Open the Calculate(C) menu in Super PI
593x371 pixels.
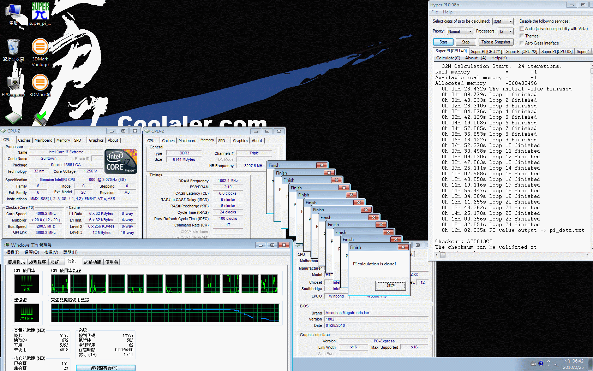[448, 58]
